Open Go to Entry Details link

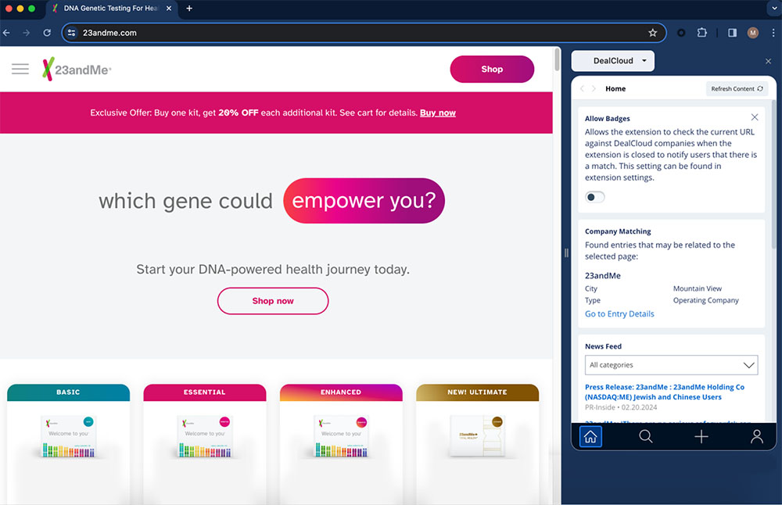tap(619, 314)
